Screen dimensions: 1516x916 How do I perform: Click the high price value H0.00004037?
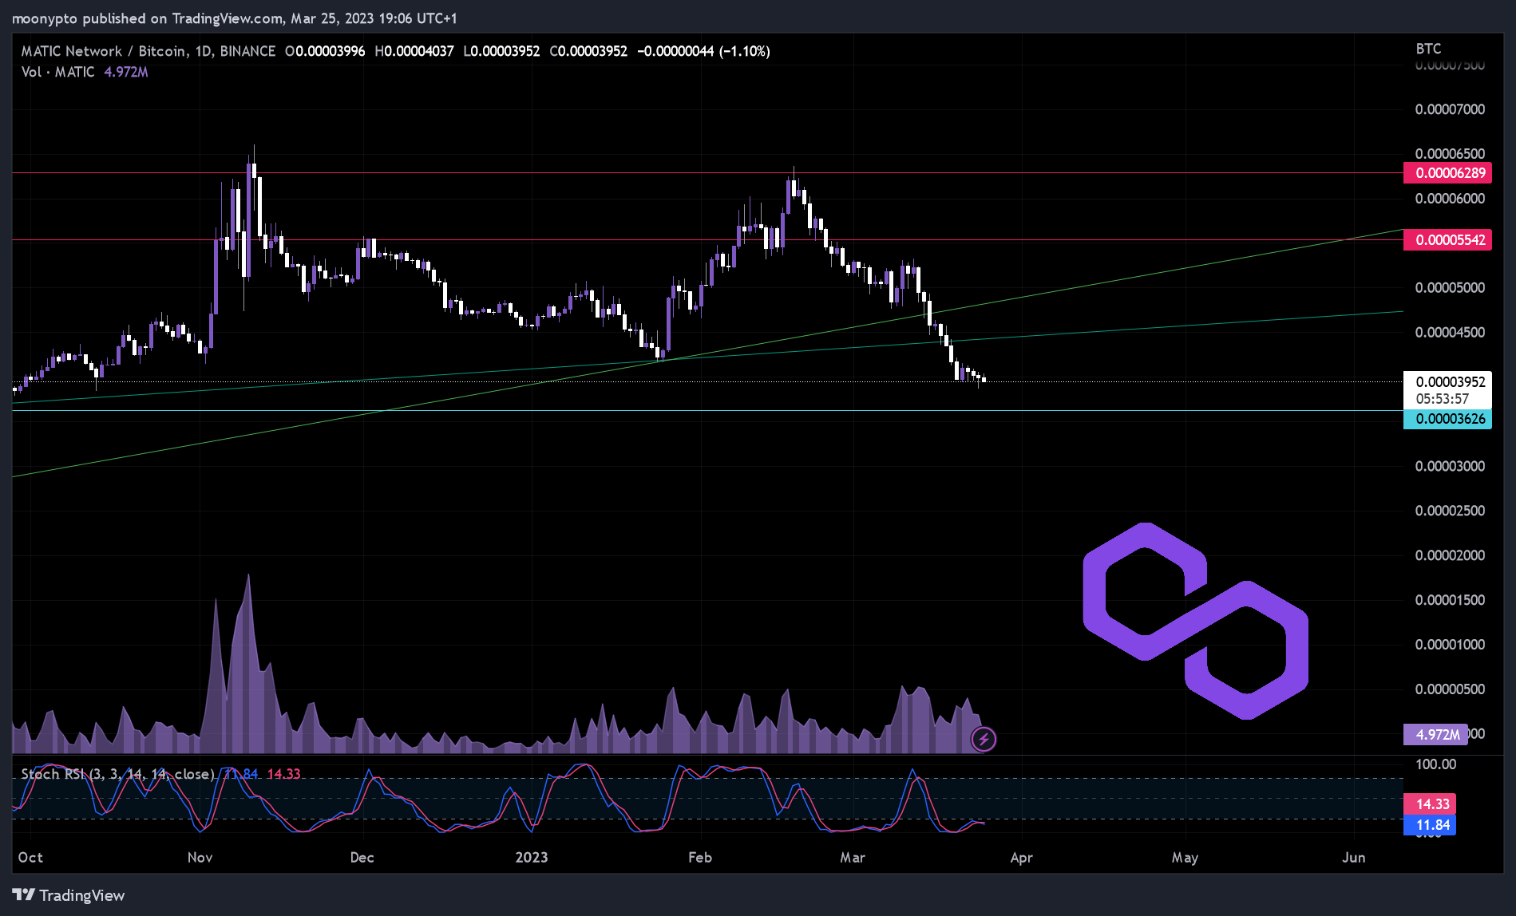click(x=414, y=51)
